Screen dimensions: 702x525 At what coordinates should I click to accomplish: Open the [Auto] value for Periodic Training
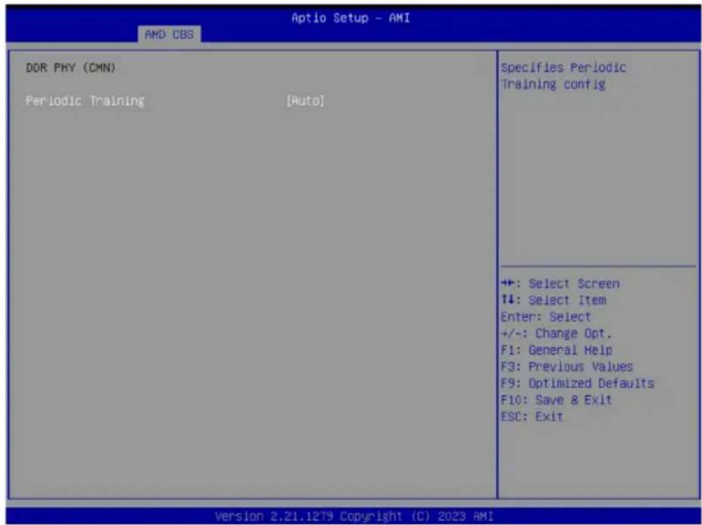click(x=305, y=101)
